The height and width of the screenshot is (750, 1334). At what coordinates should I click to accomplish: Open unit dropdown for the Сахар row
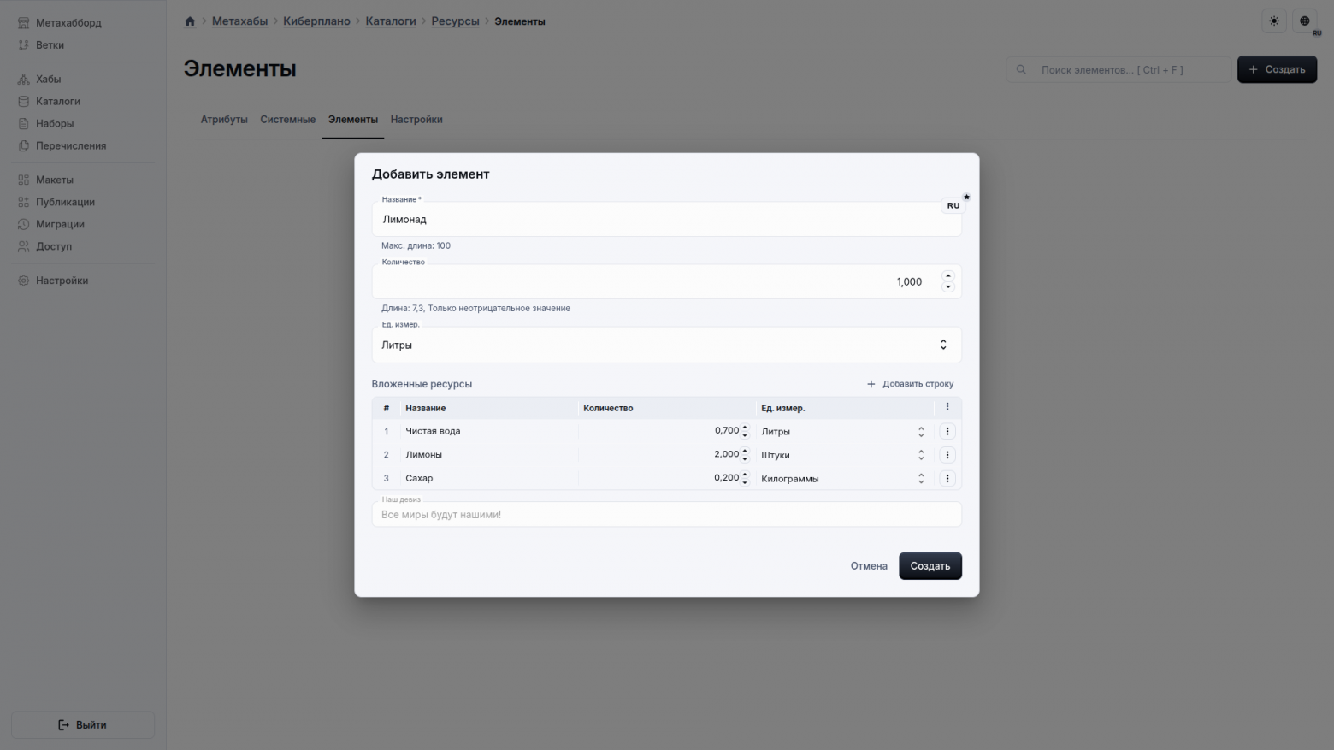(921, 479)
